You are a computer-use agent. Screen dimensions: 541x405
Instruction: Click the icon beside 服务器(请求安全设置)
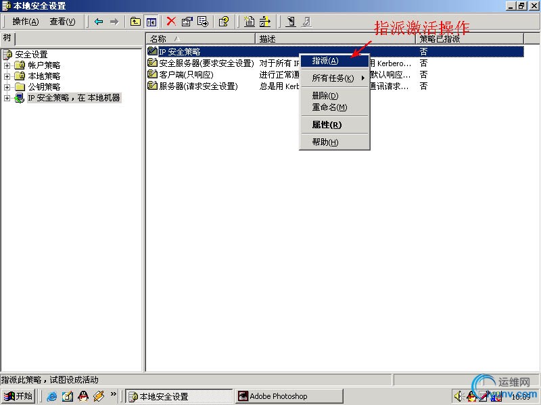152,86
